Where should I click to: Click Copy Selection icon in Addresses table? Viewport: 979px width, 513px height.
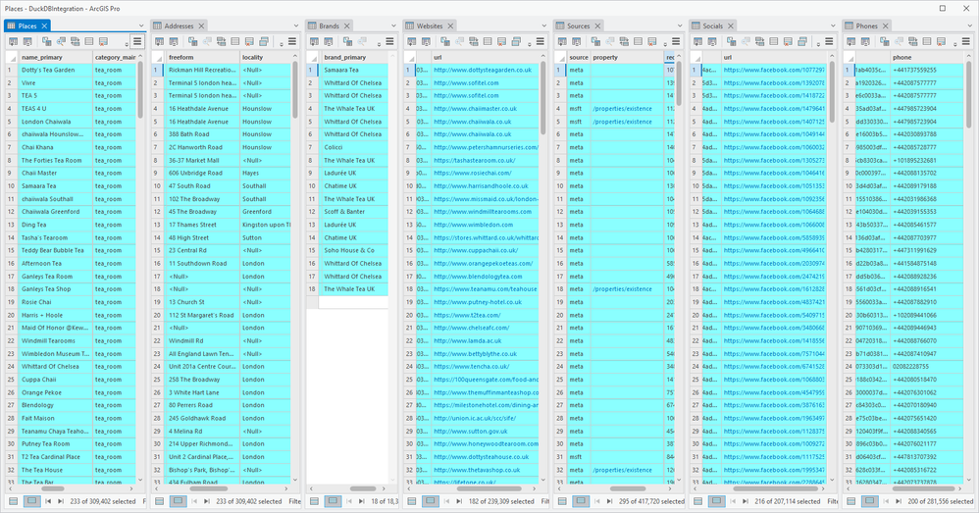pos(264,41)
